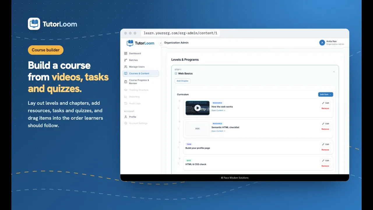Open Content for How the web works

[218, 111]
